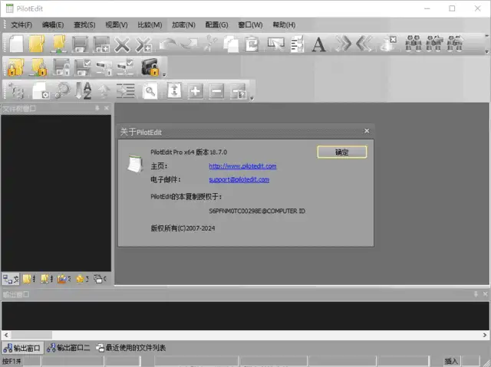Click the Redo curved arrow icon

[189, 44]
